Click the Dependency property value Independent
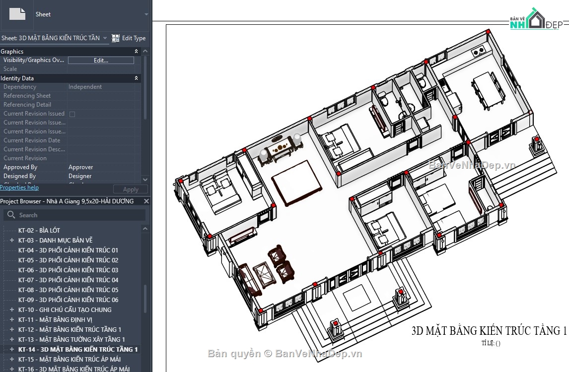 point(85,87)
